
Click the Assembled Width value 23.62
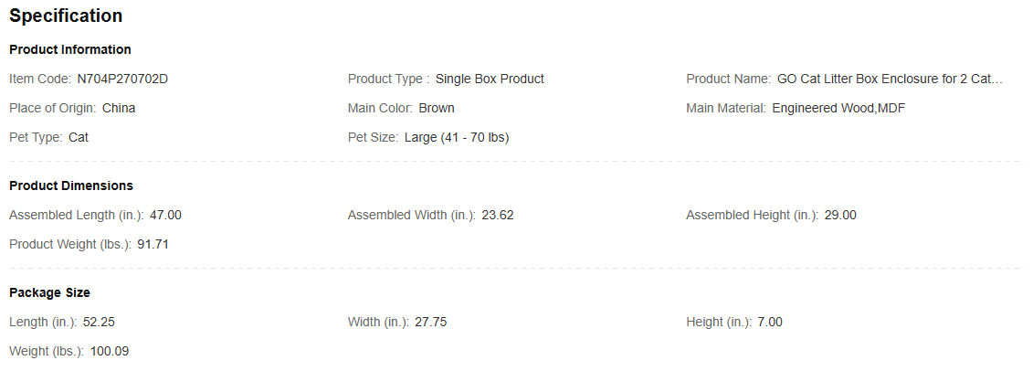[498, 215]
